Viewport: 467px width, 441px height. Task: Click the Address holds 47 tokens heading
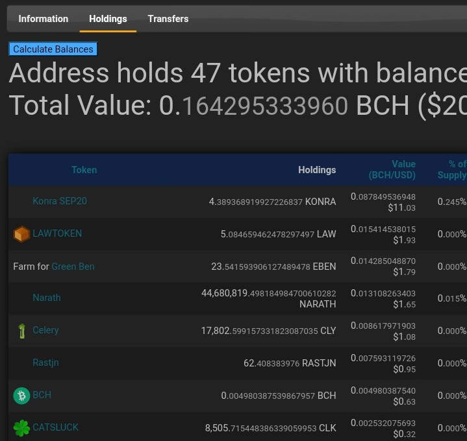point(238,73)
